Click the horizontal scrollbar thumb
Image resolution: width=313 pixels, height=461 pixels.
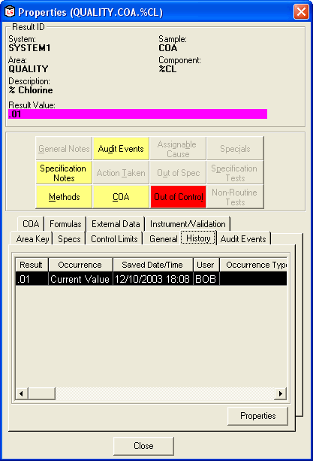click(41, 393)
